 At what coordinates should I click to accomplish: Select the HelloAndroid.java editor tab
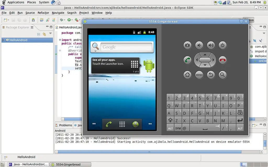pyautogui.click(x=69, y=27)
